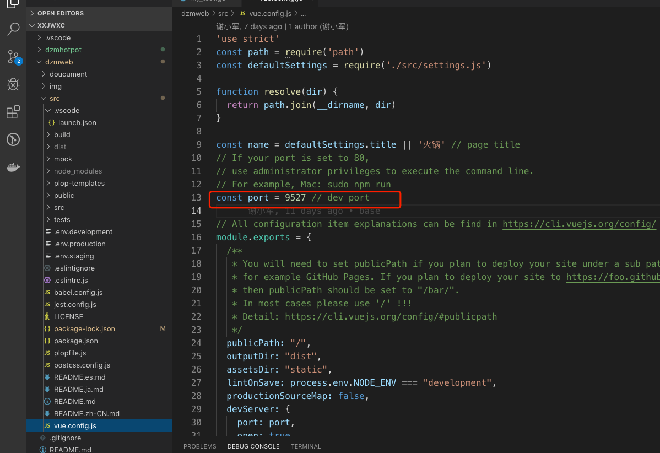Click the assetsDir "static" line

[x=279, y=369]
